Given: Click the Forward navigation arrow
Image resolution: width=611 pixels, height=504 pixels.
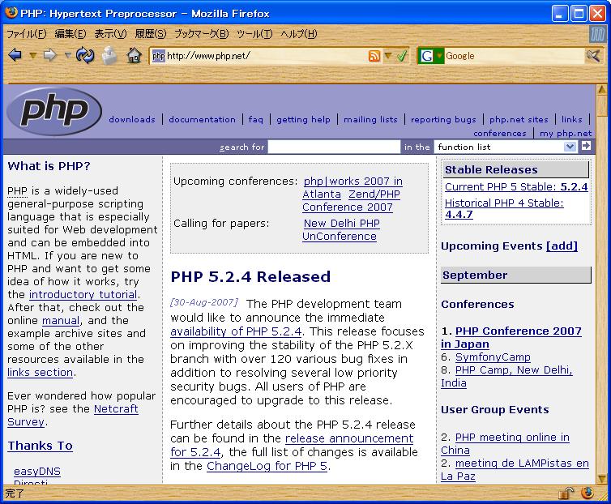Looking at the screenshot, I should 49,55.
